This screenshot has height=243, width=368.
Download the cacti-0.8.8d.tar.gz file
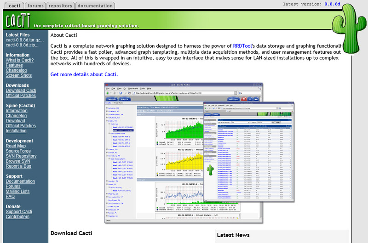pos(25,40)
